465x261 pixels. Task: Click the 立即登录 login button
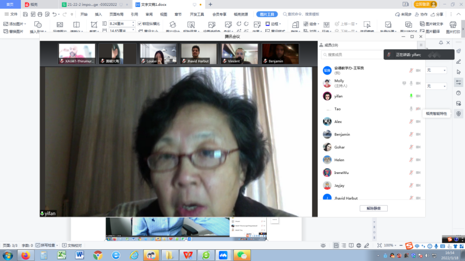tap(425, 4)
